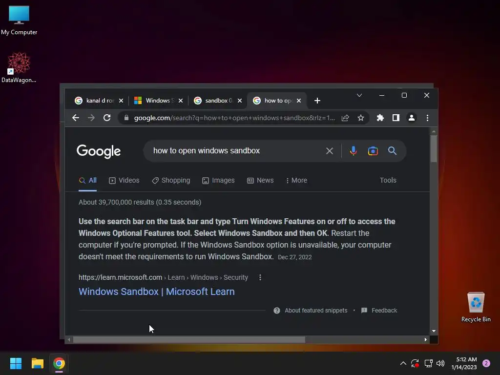Close the 'sandbox 0' tab
Viewport: 500px width, 375px height.
pyautogui.click(x=240, y=101)
